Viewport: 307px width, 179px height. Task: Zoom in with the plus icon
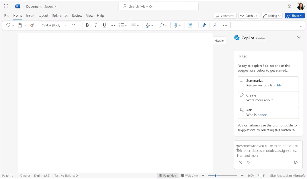click(242, 176)
